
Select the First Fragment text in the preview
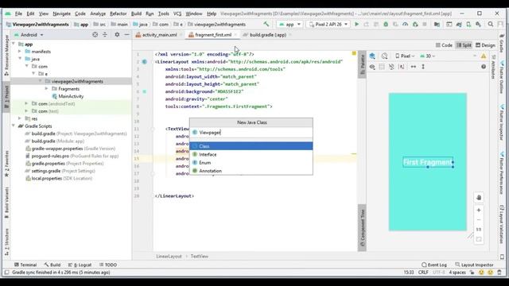pyautogui.click(x=428, y=162)
